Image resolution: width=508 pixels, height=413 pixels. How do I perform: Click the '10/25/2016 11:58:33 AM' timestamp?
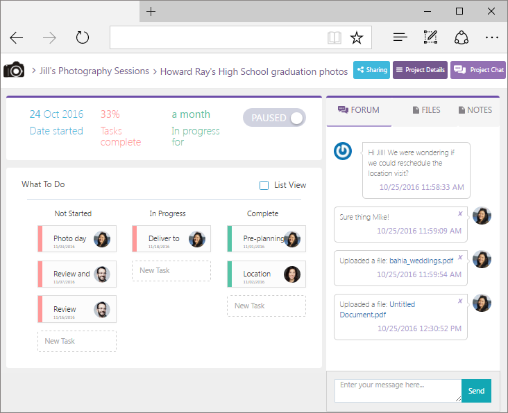pos(421,187)
